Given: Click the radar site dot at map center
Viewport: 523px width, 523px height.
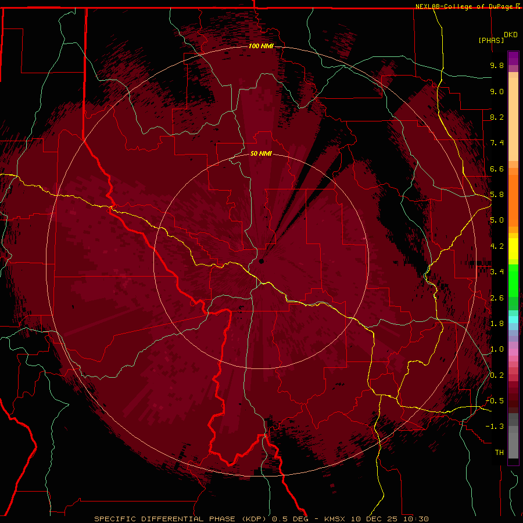Looking at the screenshot, I should tap(261, 261).
